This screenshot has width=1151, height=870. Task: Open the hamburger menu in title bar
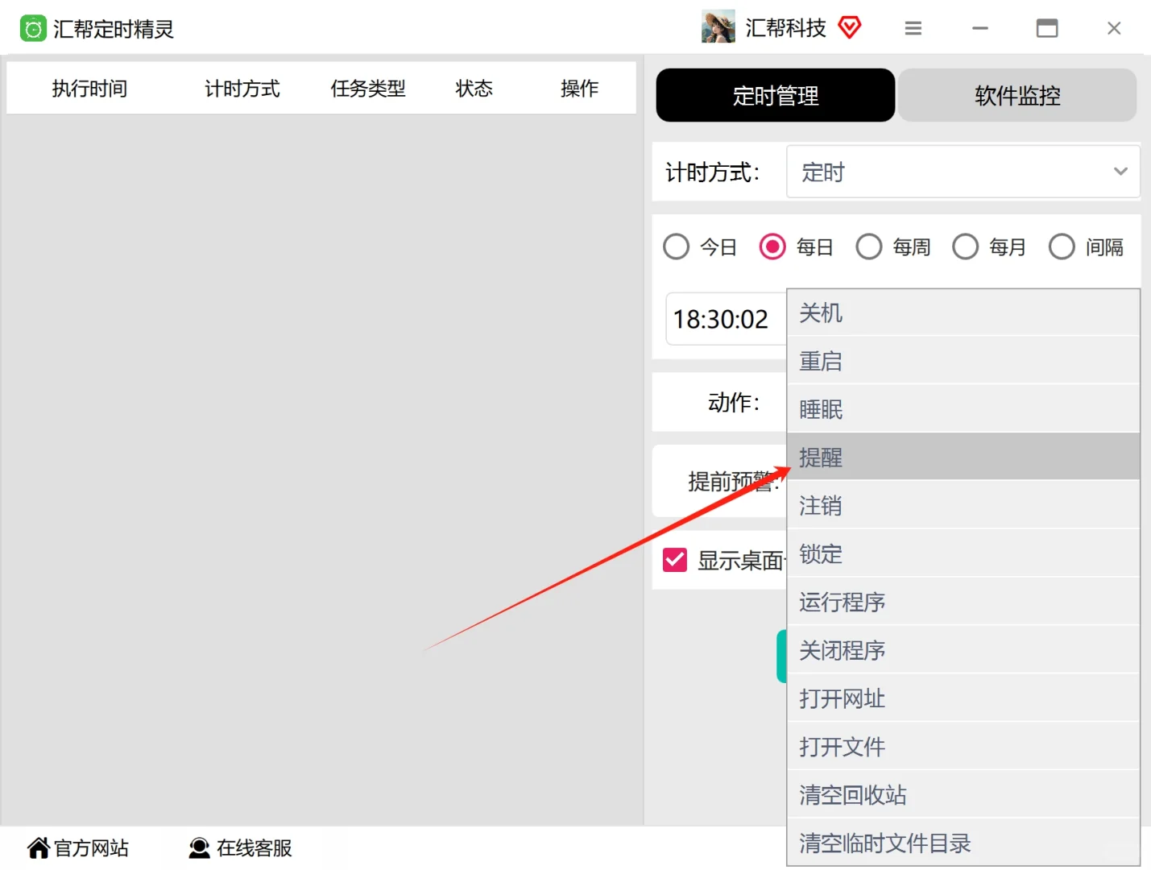913,27
